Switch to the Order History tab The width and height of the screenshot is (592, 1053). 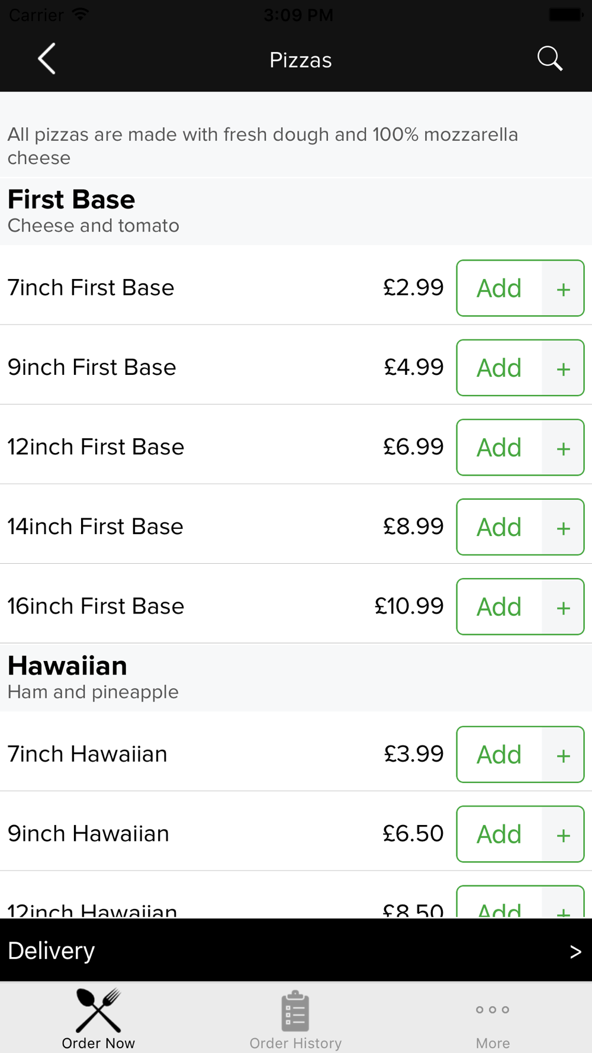[x=295, y=1018]
